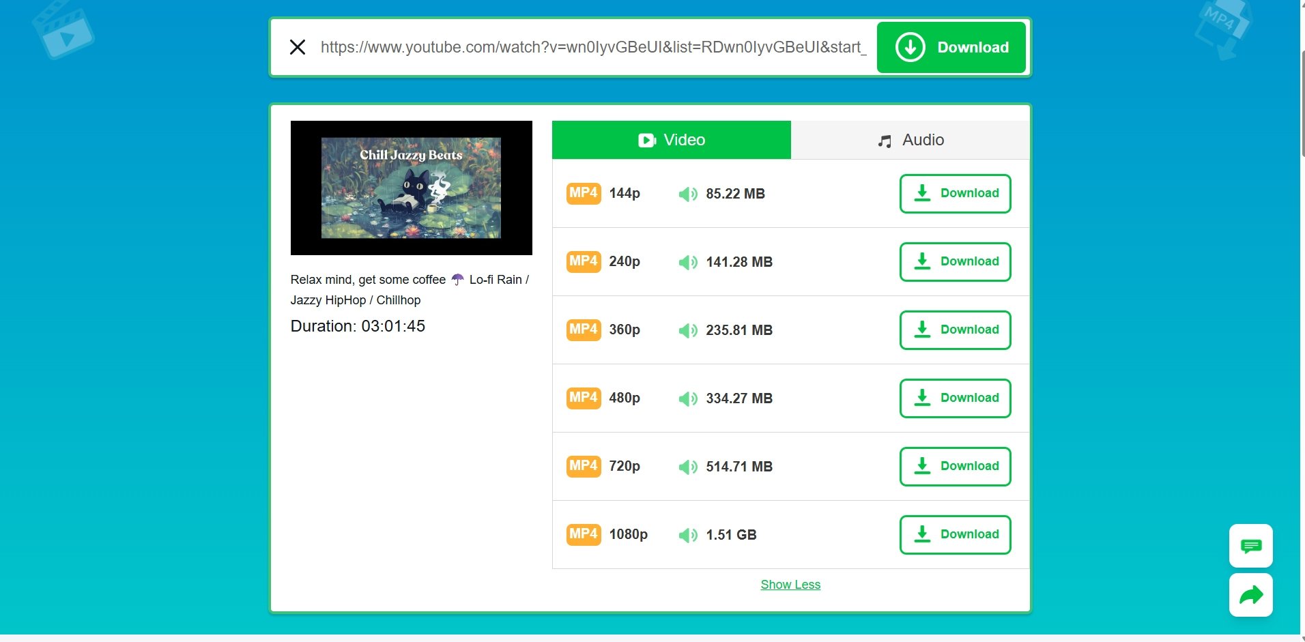Click the MP4 badge on the 720p row
Viewport: 1305px width, 642px height.
tap(583, 466)
